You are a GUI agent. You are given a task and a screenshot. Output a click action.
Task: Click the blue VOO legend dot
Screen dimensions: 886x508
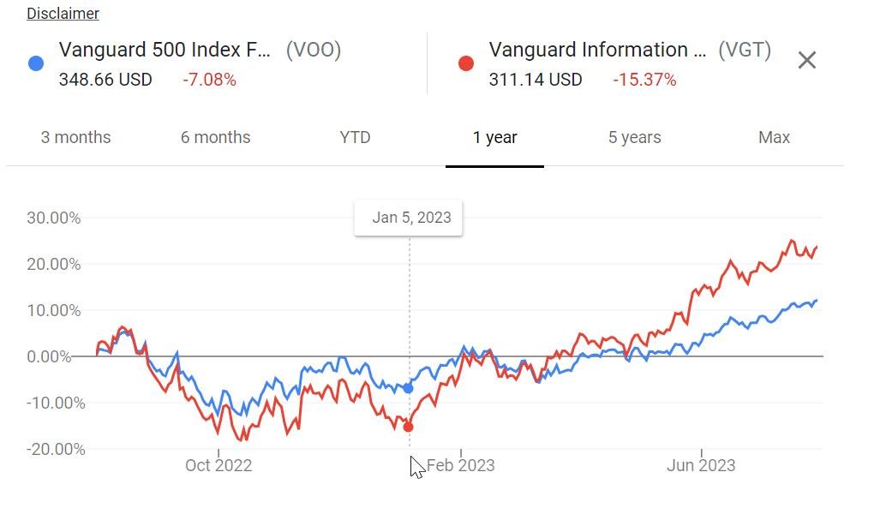[36, 63]
